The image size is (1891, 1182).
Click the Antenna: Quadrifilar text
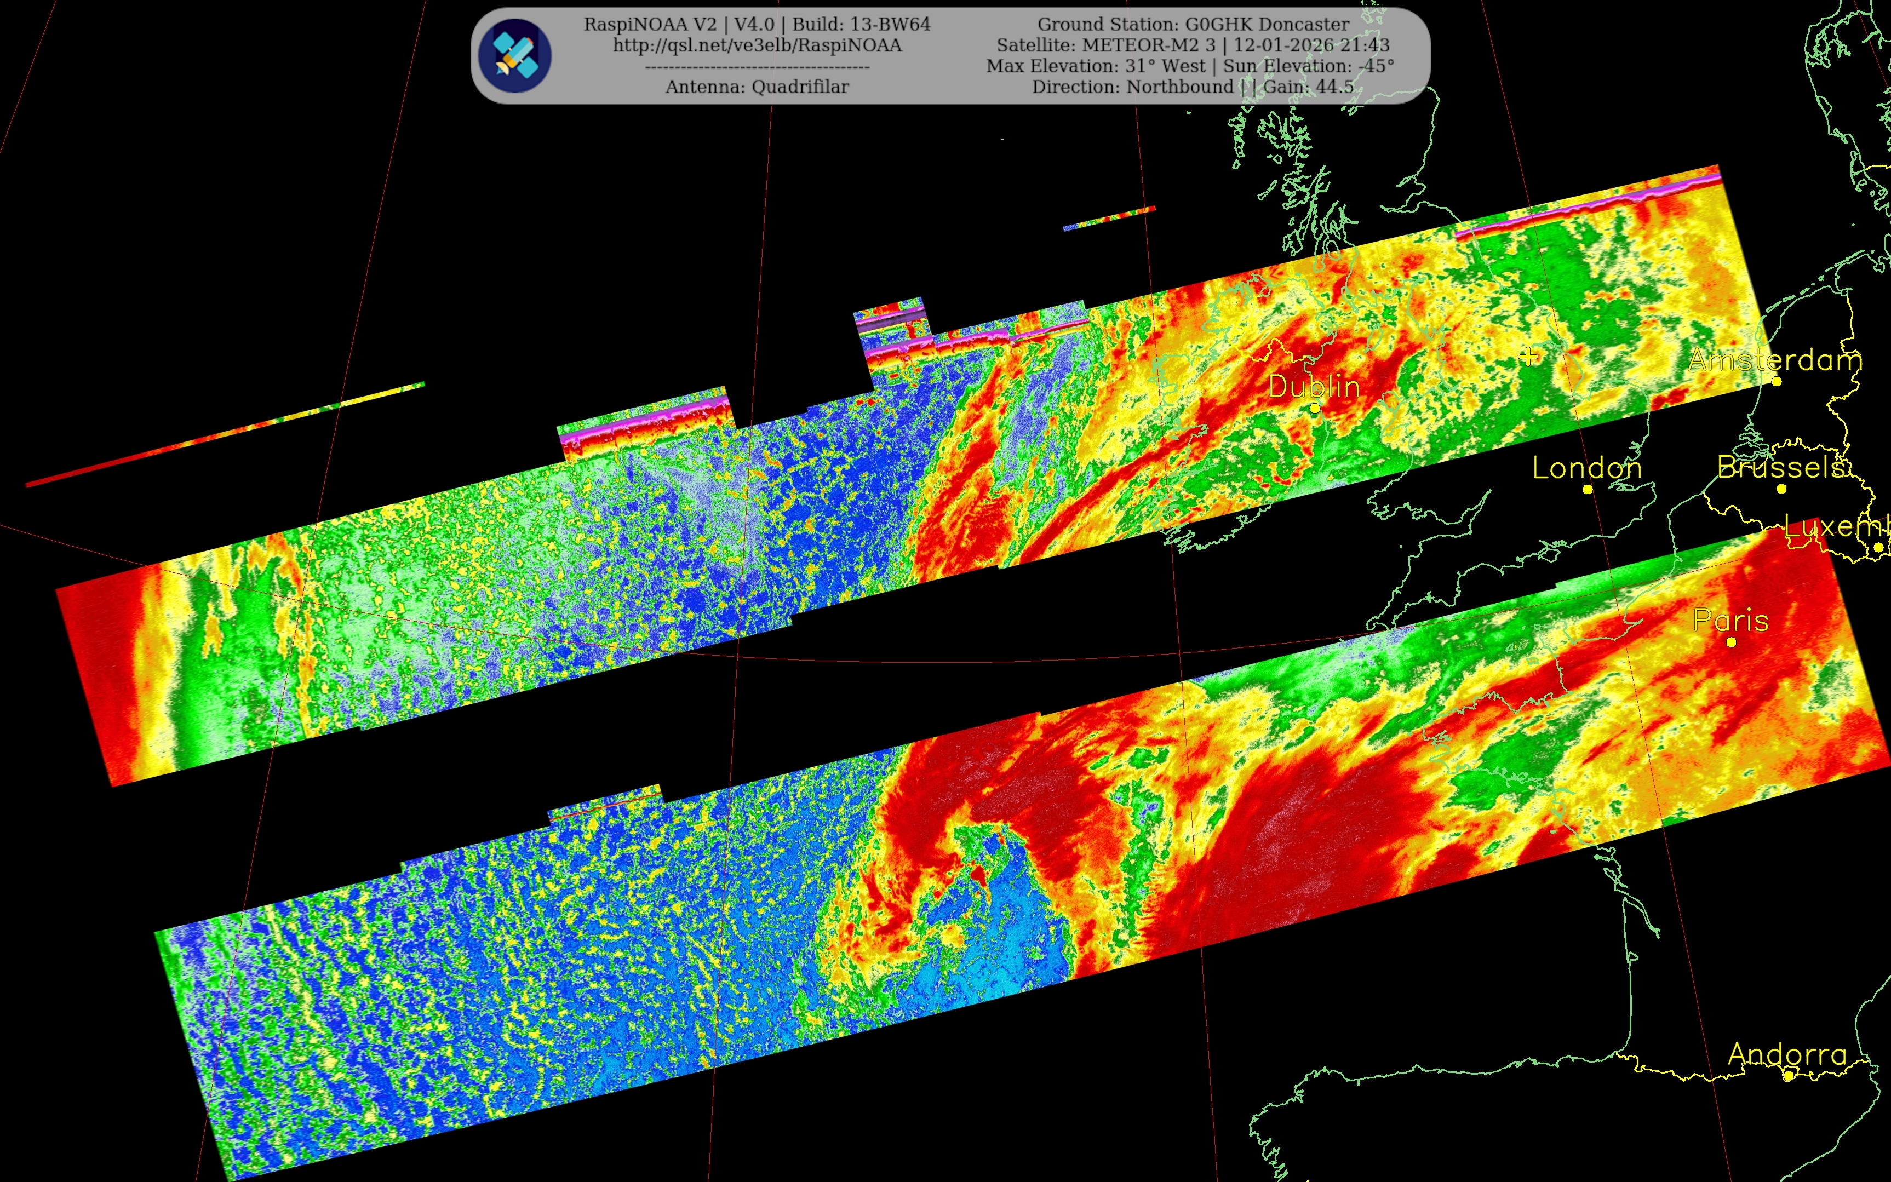[757, 87]
